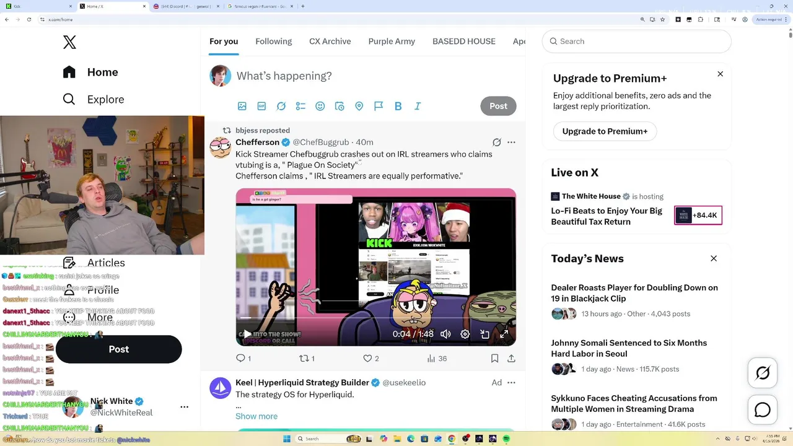This screenshot has width=793, height=446.
Task: Open Chefferson's profile avatar
Action: pyautogui.click(x=220, y=147)
